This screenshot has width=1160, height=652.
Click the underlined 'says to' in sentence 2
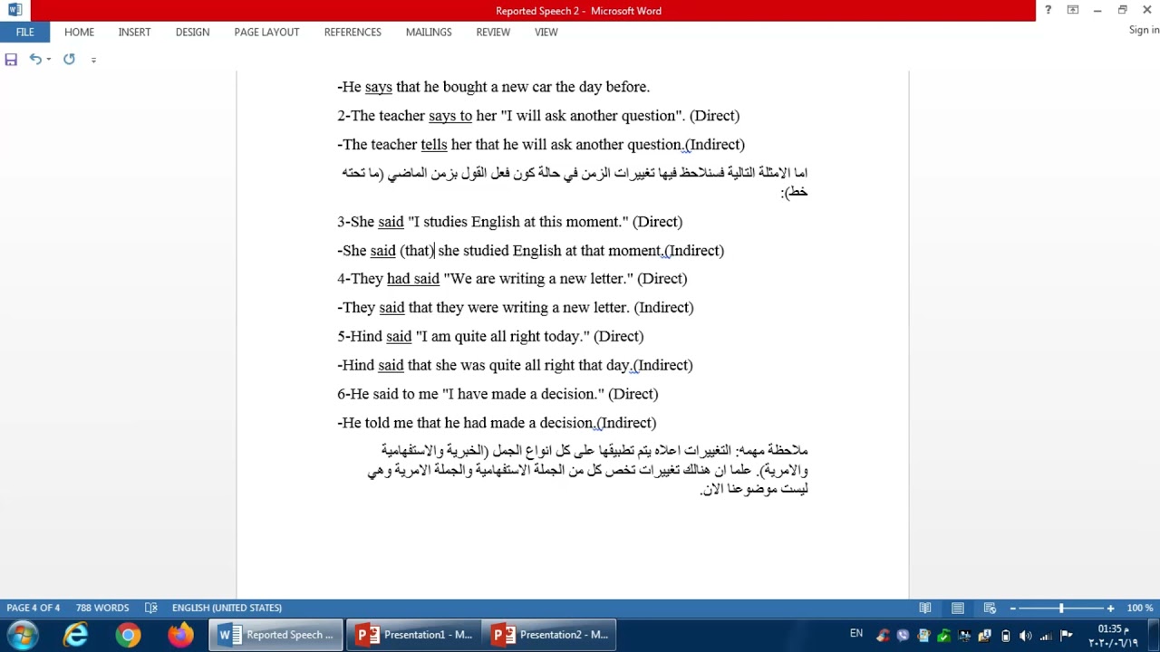coord(450,115)
